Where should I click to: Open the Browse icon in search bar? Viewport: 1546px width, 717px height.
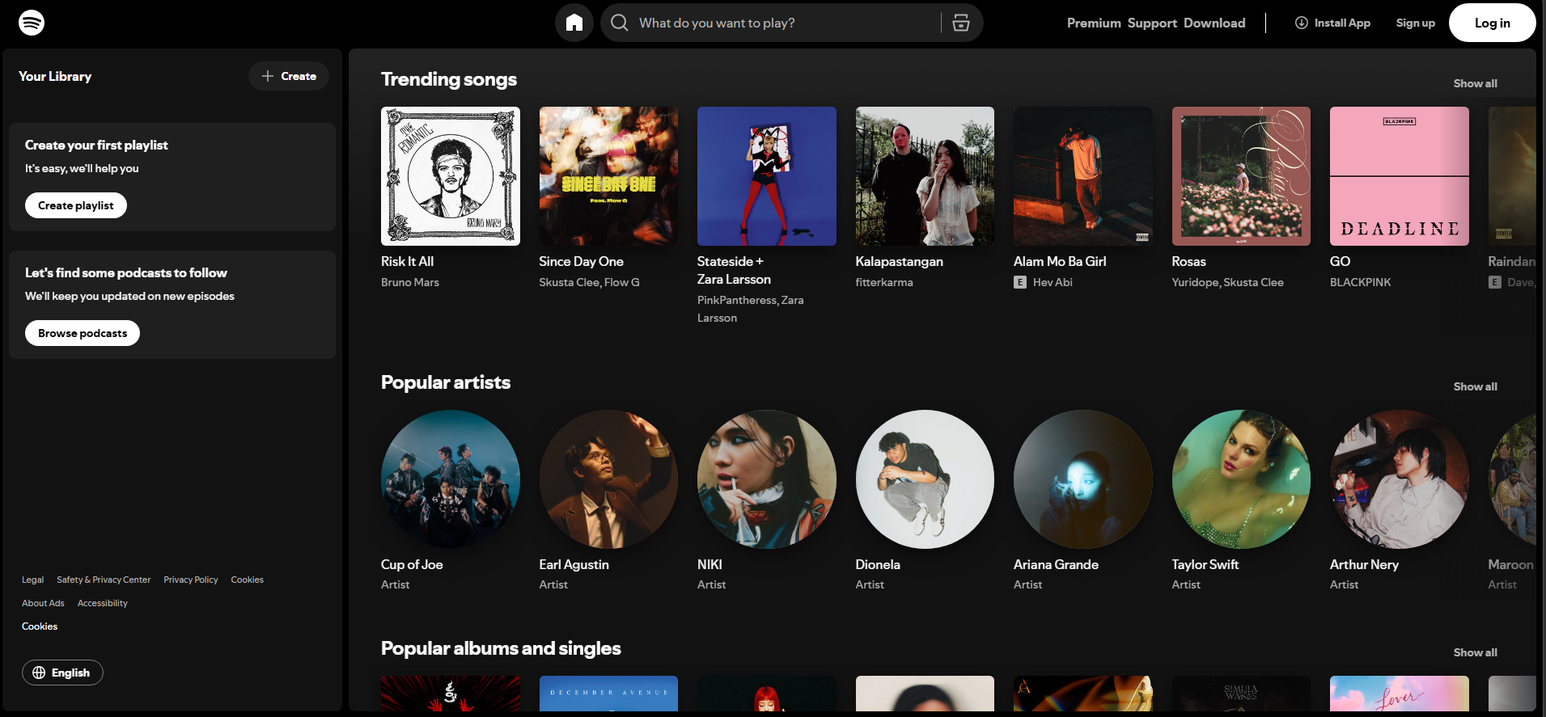point(961,23)
